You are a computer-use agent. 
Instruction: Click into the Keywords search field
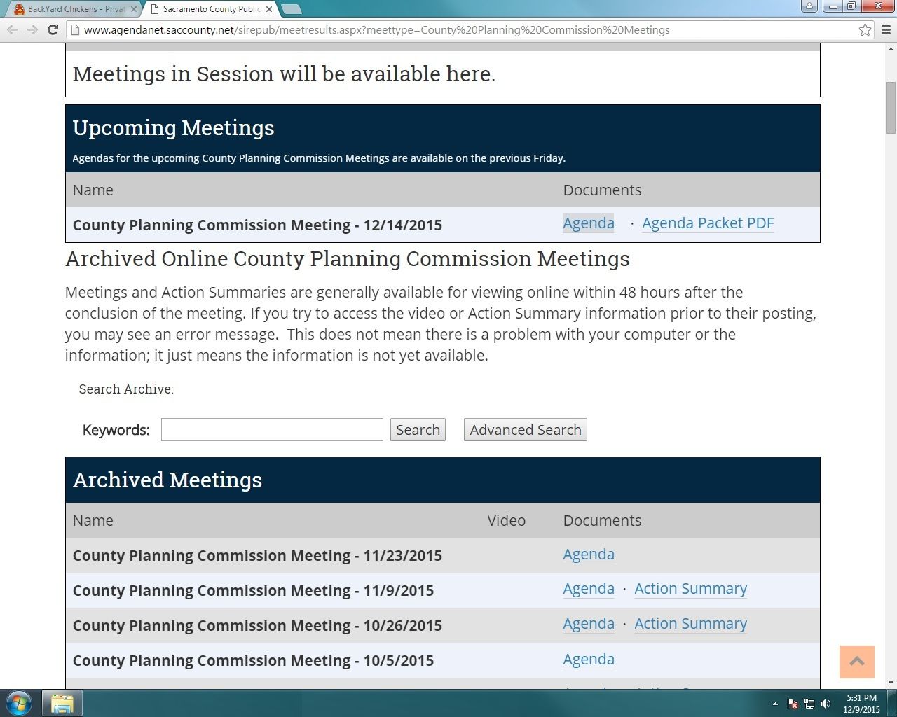272,430
